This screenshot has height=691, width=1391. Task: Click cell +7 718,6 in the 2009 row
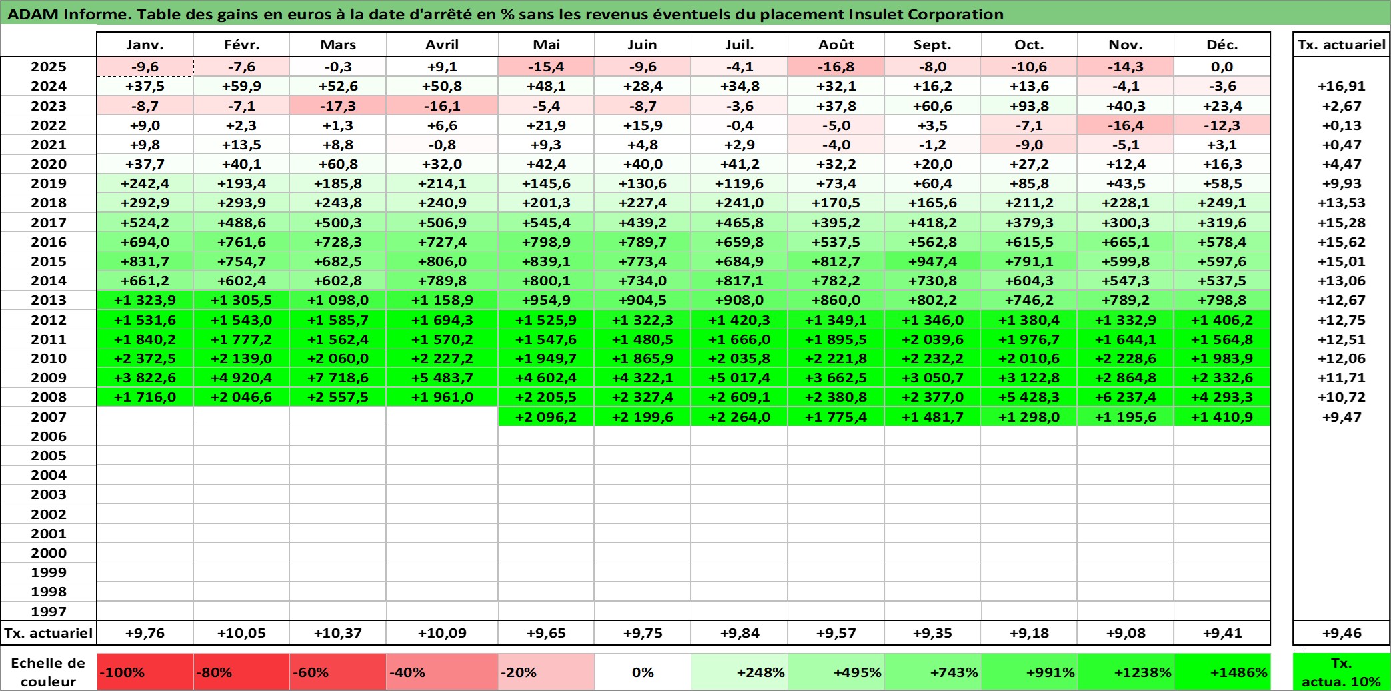coord(338,378)
